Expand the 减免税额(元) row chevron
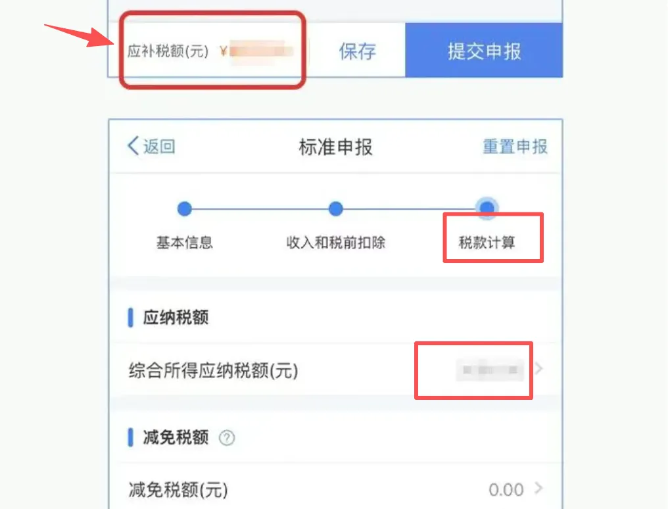The width and height of the screenshot is (668, 509). (539, 488)
